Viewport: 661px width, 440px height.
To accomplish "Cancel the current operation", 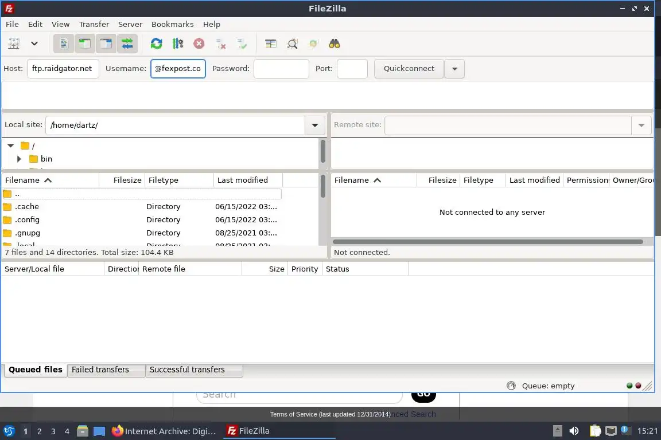I will click(x=199, y=44).
